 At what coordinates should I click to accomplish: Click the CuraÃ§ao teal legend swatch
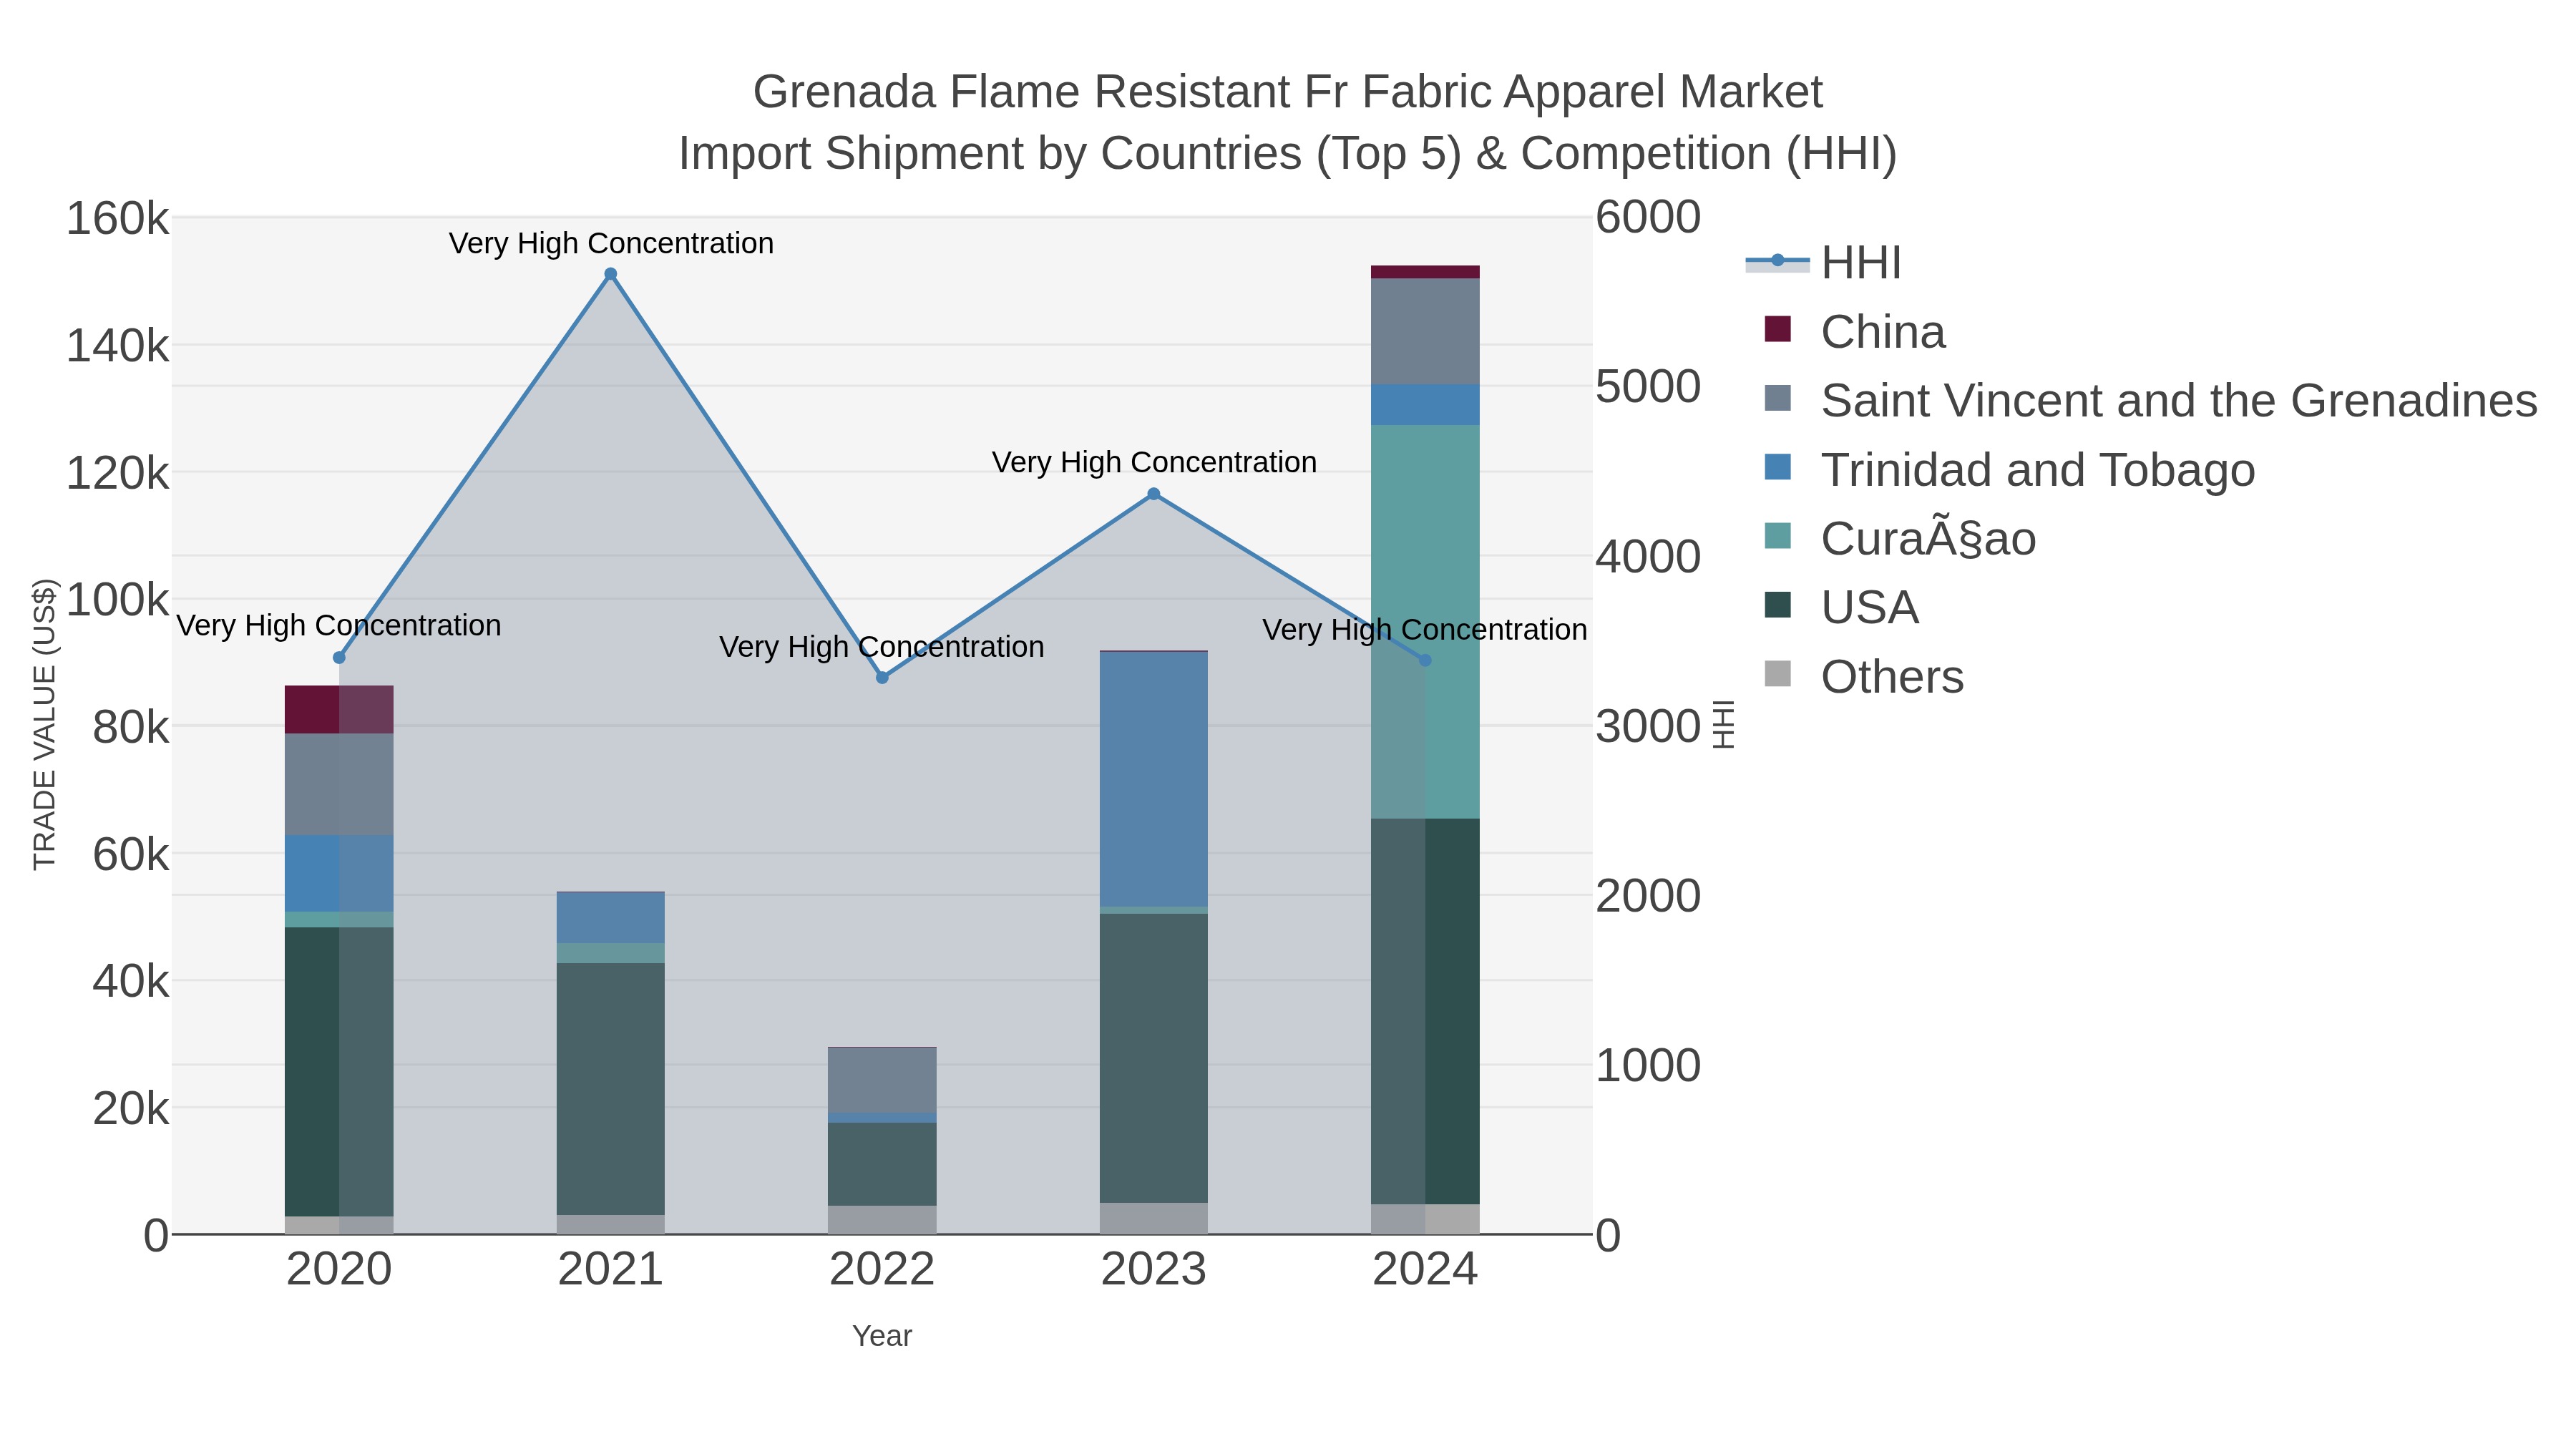tap(1777, 535)
